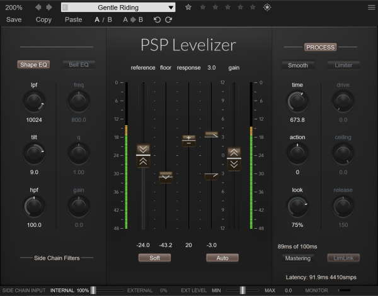The height and width of the screenshot is (296, 378).
Task: Toggle the LimLink button
Action: [343, 258]
